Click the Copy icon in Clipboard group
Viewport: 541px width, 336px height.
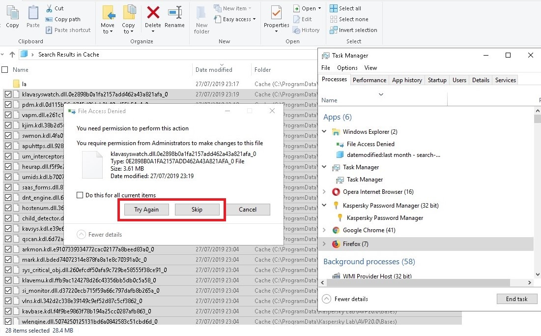click(x=13, y=13)
